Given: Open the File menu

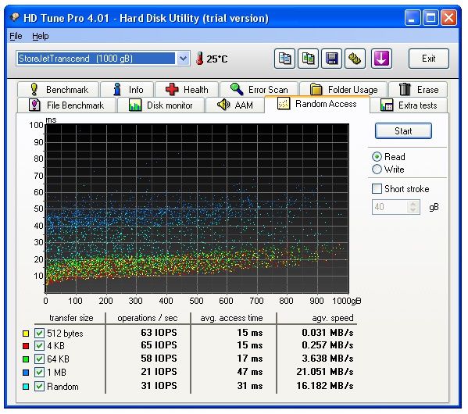Looking at the screenshot, I should (16, 36).
